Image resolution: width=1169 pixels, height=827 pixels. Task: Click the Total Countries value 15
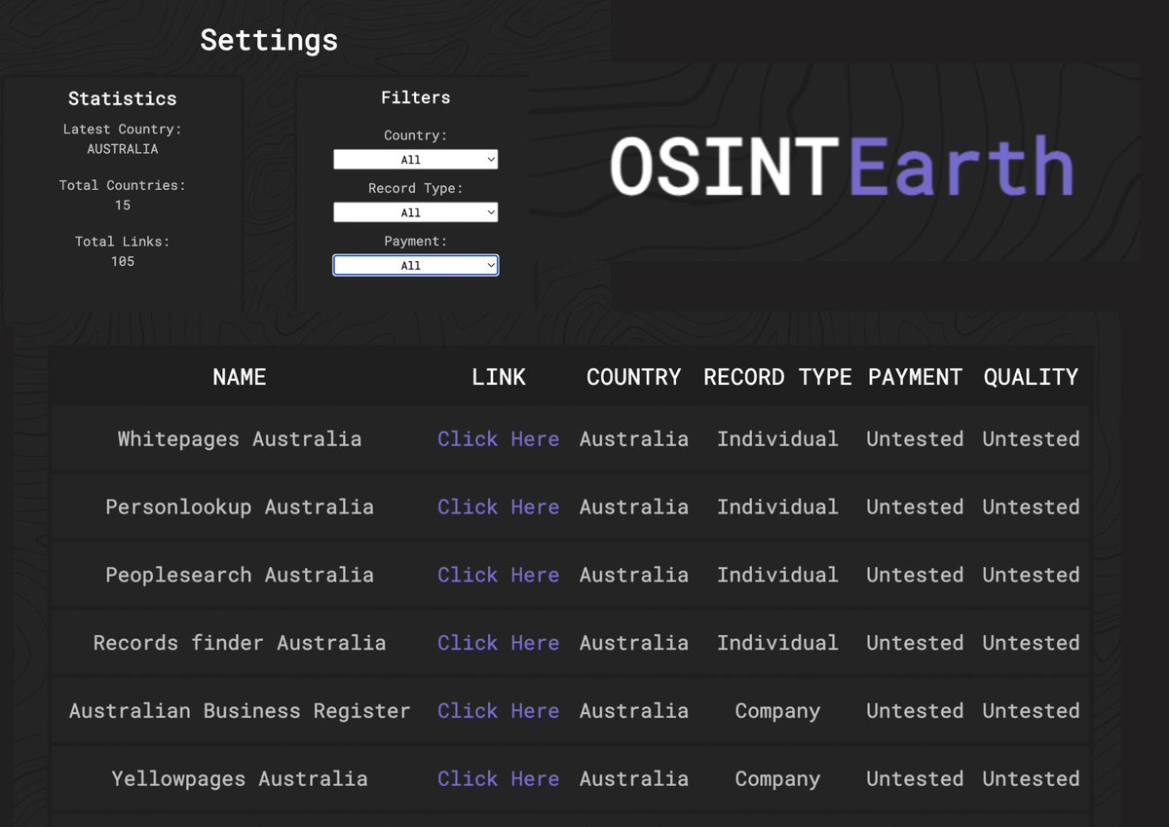click(123, 206)
